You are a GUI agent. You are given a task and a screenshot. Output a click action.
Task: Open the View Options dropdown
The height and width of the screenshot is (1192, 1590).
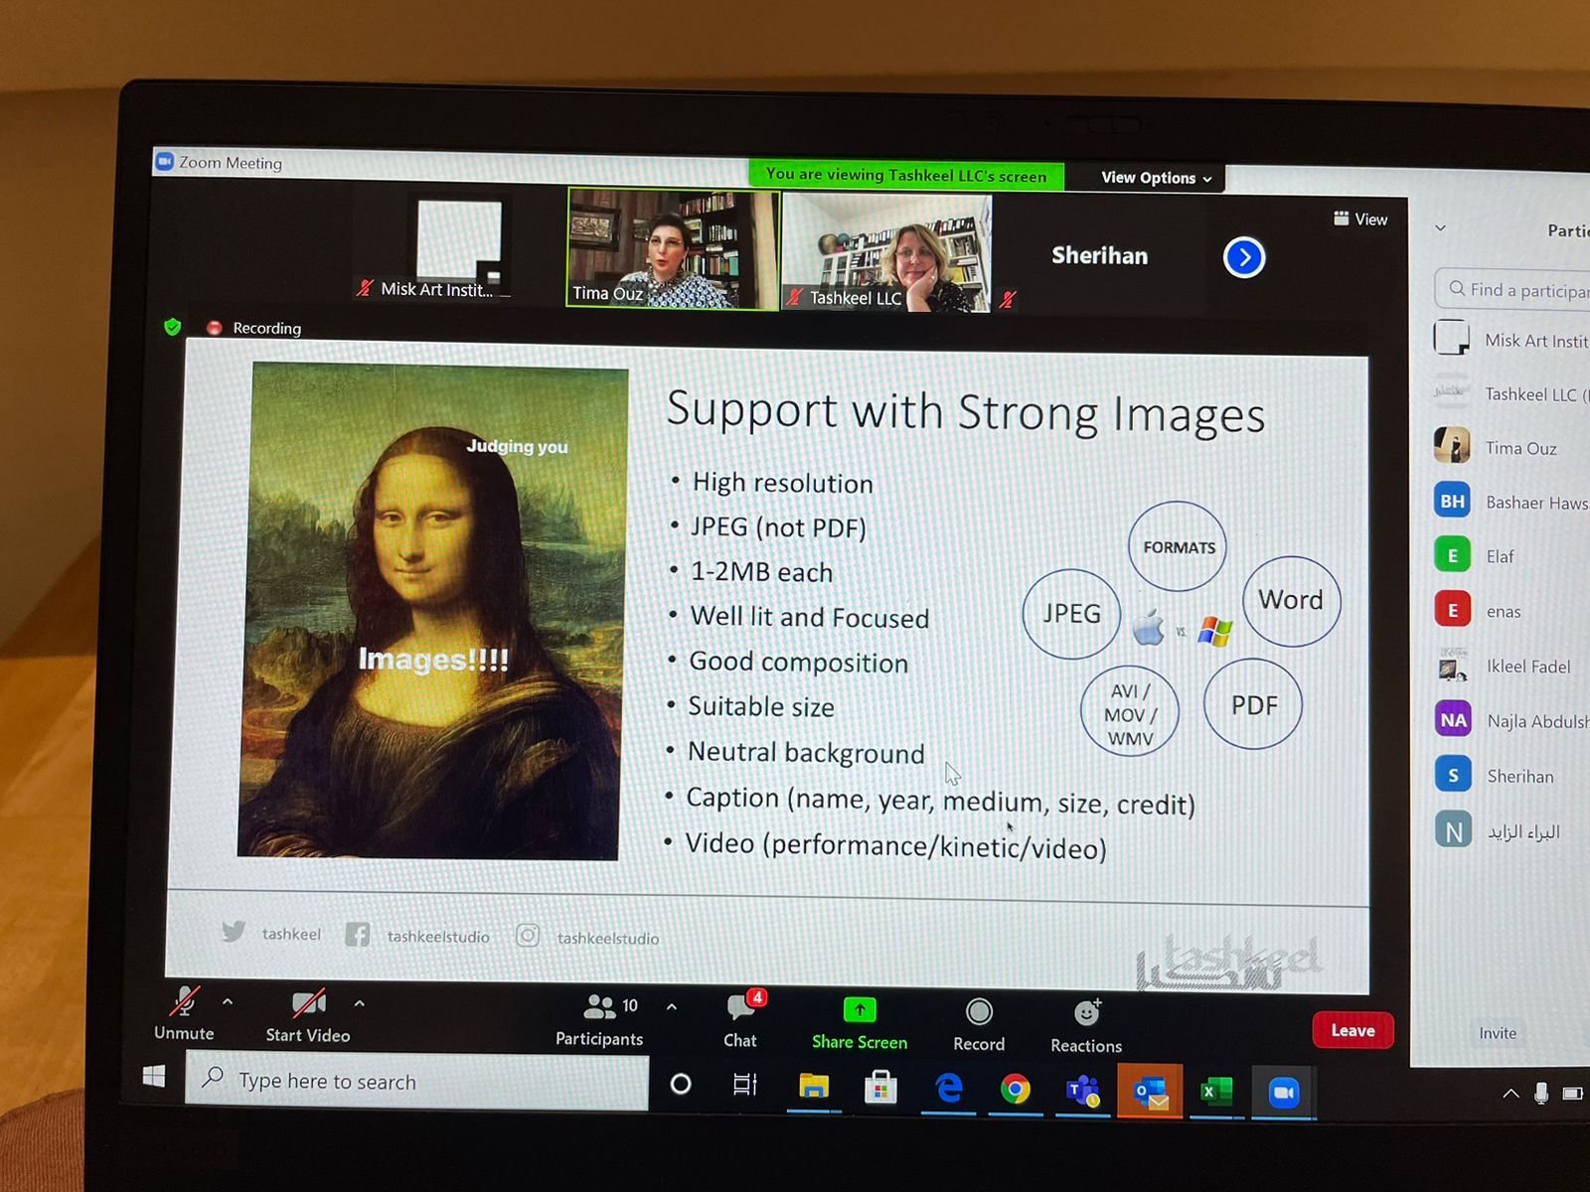1157,178
